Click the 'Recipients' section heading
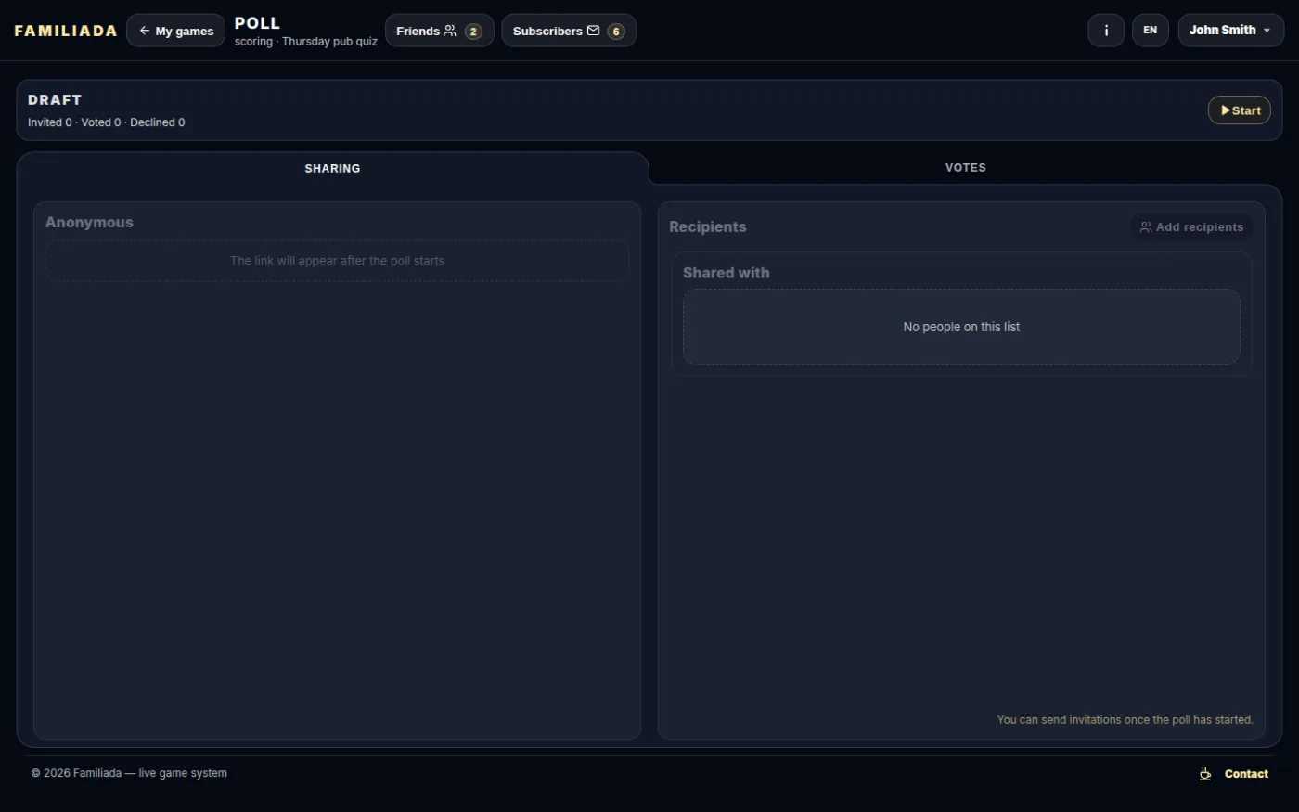Screen dimensions: 1299x812 708,227
